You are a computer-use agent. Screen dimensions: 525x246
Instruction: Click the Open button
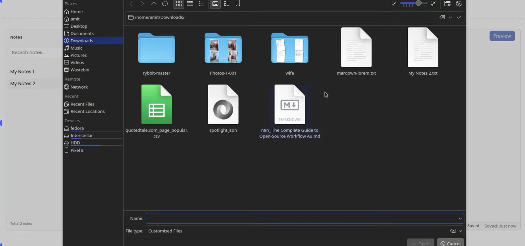[x=421, y=243]
